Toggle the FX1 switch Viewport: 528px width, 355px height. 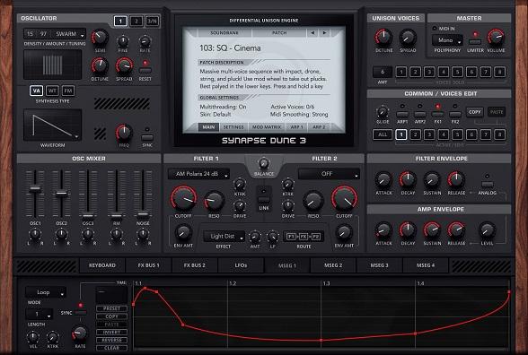(x=437, y=114)
